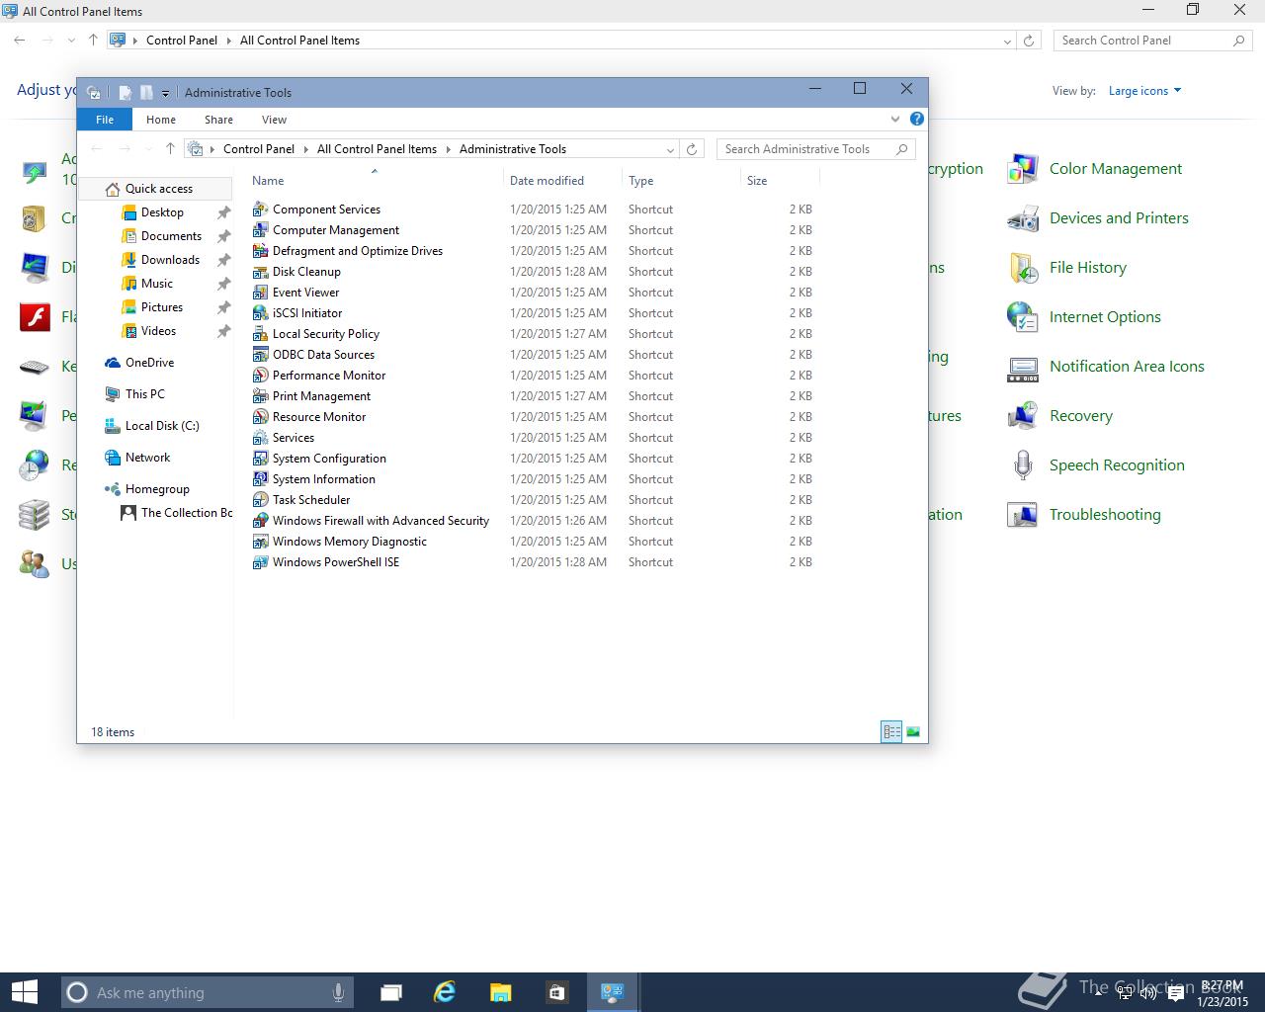Open address bar history dropdown in Administrative Tools
This screenshot has height=1012, width=1265.
pos(670,149)
